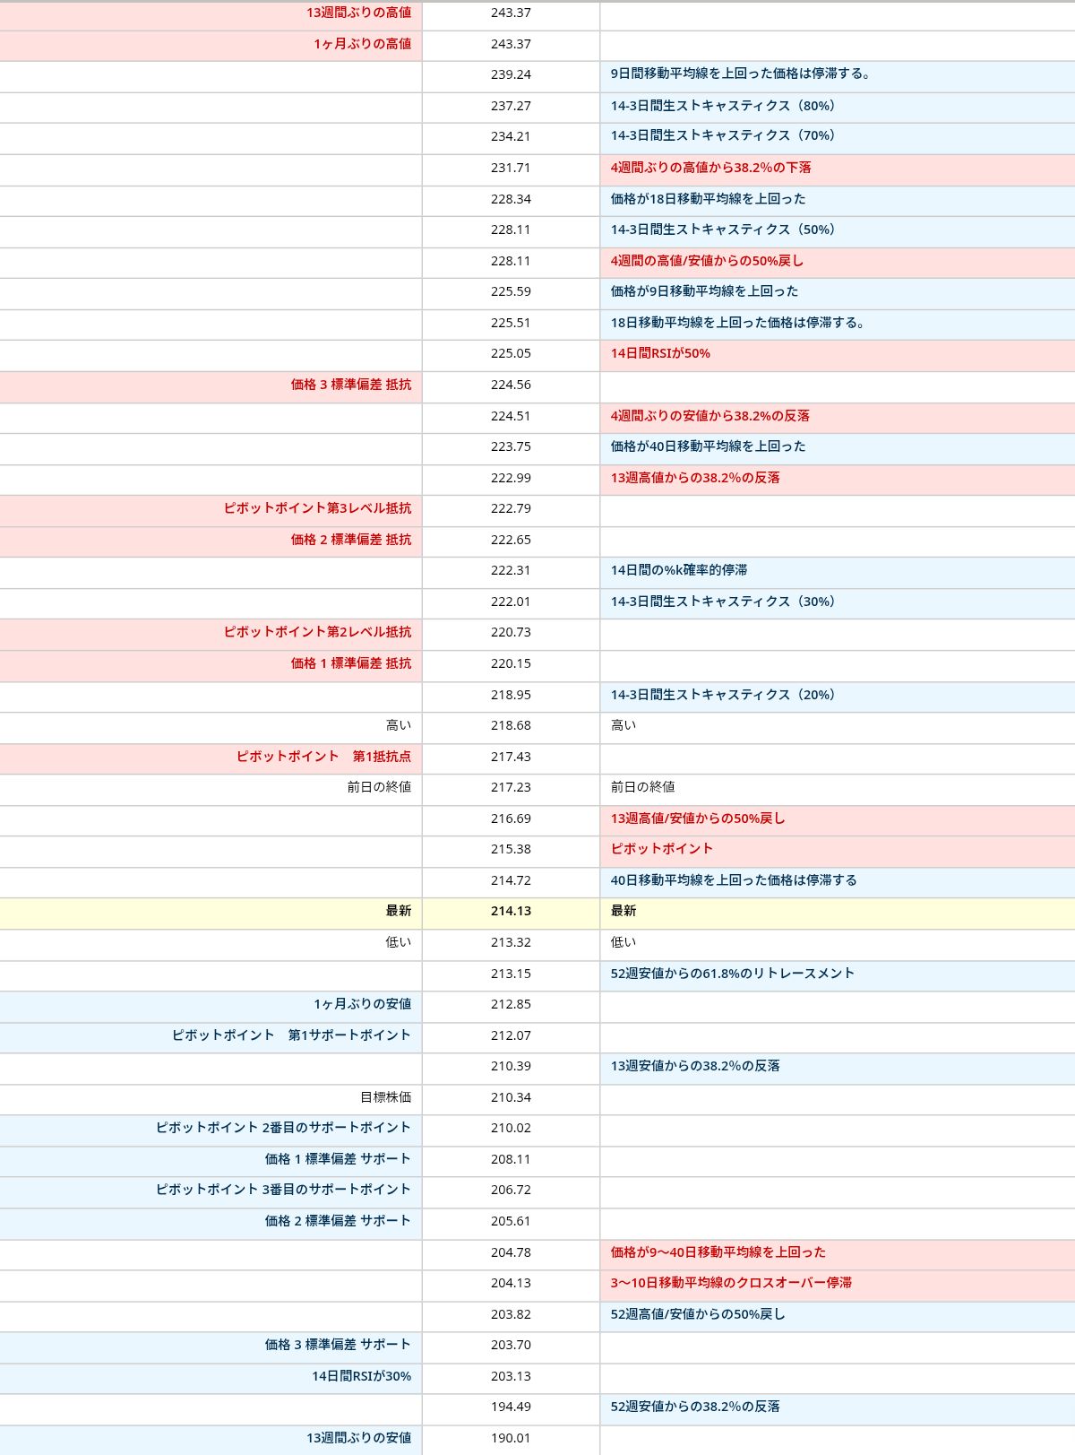Click the '1ヶ月ぶりの高値' label

click(363, 44)
